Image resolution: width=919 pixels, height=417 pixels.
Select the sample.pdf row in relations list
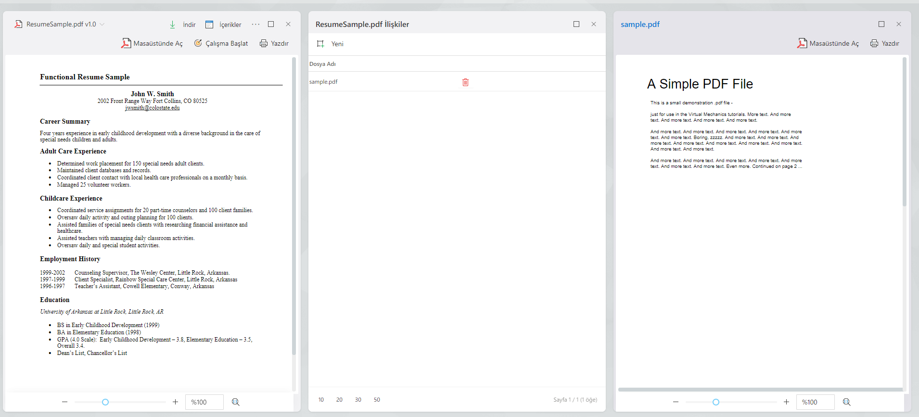pyautogui.click(x=457, y=82)
